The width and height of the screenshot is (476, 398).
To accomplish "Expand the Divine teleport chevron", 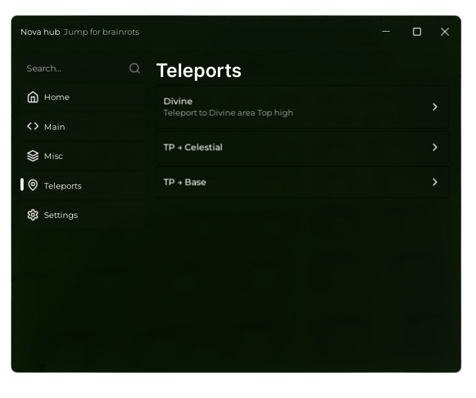I will click(x=435, y=107).
